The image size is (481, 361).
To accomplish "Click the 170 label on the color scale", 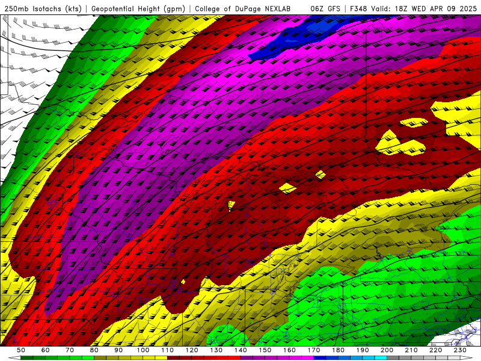I will [314, 350].
